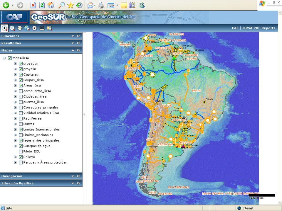Screen dimensions: 282x211
Task: Collapse Mapas panel with the up arrow
Action: pos(73,50)
